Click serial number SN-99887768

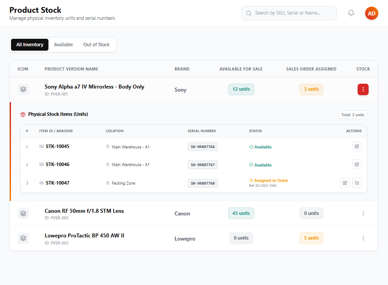(203, 183)
